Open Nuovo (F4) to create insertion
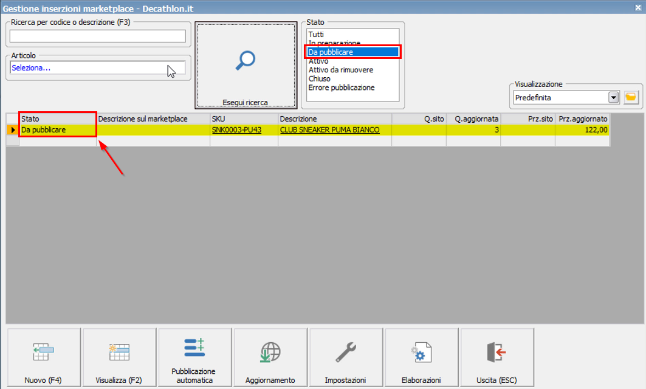The width and height of the screenshot is (646, 389). (44, 357)
